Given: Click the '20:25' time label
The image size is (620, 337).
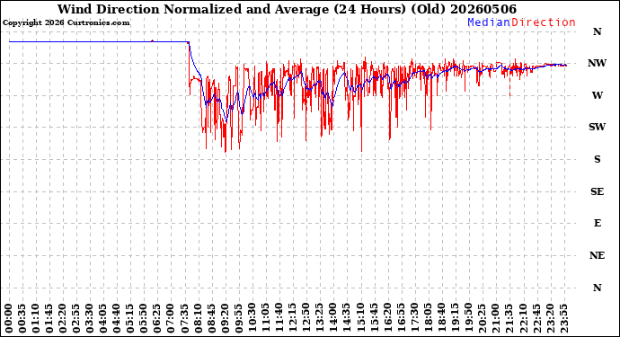Looking at the screenshot, I should pos(482,319).
